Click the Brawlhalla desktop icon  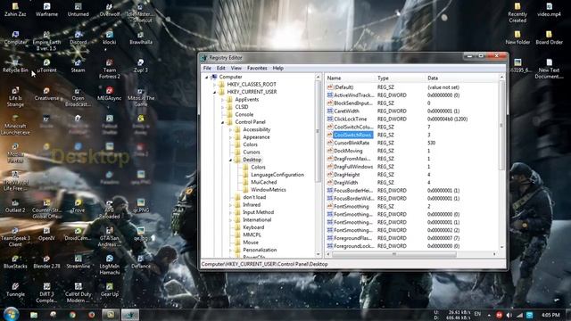pyautogui.click(x=141, y=37)
